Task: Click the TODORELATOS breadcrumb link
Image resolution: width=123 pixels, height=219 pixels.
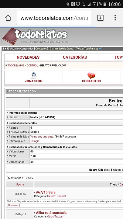Action: pos(16,65)
